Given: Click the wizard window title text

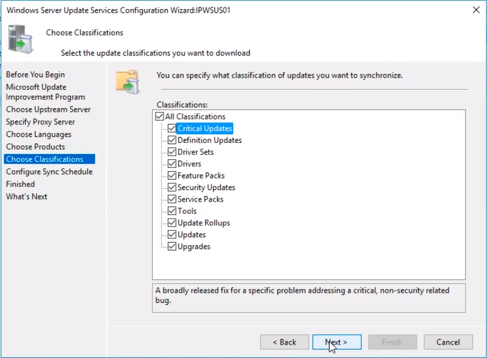Looking at the screenshot, I should point(118,10).
